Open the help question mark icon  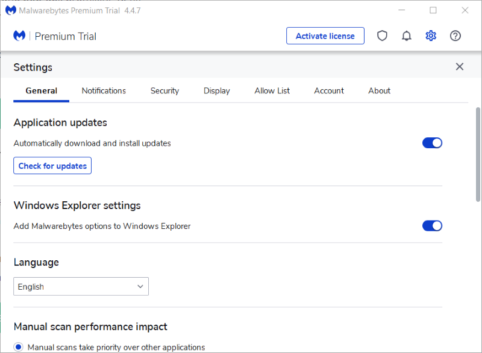click(455, 36)
